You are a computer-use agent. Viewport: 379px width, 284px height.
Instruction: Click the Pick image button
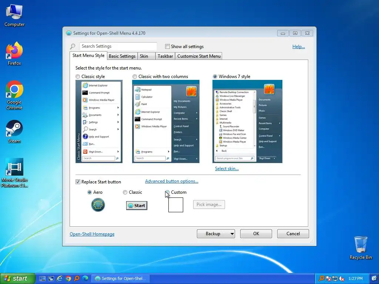(x=209, y=204)
